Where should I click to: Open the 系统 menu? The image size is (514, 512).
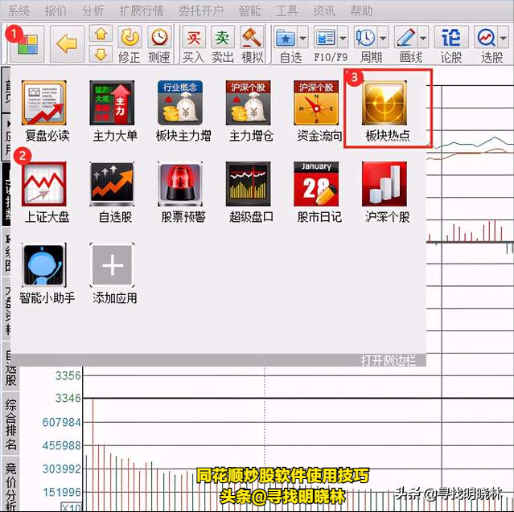[19, 10]
